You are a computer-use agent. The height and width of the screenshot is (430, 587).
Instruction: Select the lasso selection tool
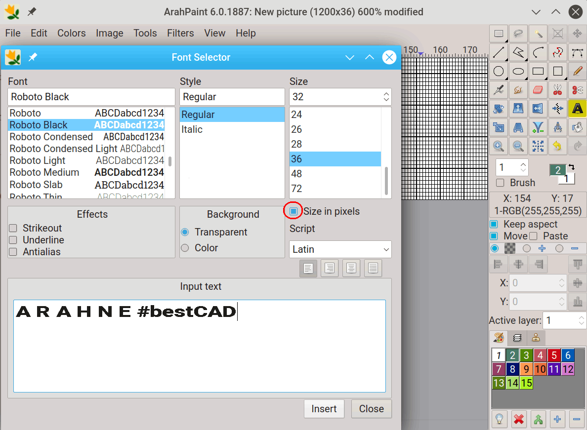518,34
